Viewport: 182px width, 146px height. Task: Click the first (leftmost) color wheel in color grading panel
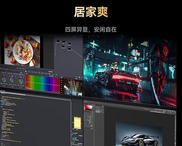point(4,79)
